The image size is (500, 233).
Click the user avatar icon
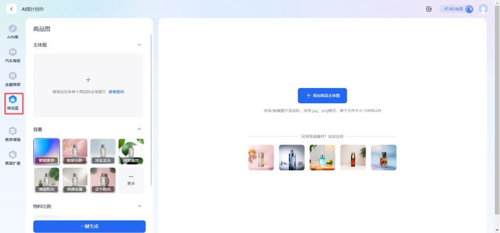pyautogui.click(x=483, y=9)
